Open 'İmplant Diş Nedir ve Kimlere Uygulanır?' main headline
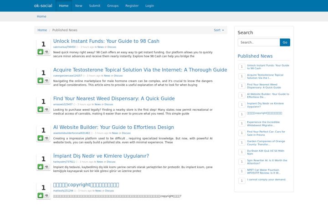This screenshot has height=205, width=328. (101, 156)
